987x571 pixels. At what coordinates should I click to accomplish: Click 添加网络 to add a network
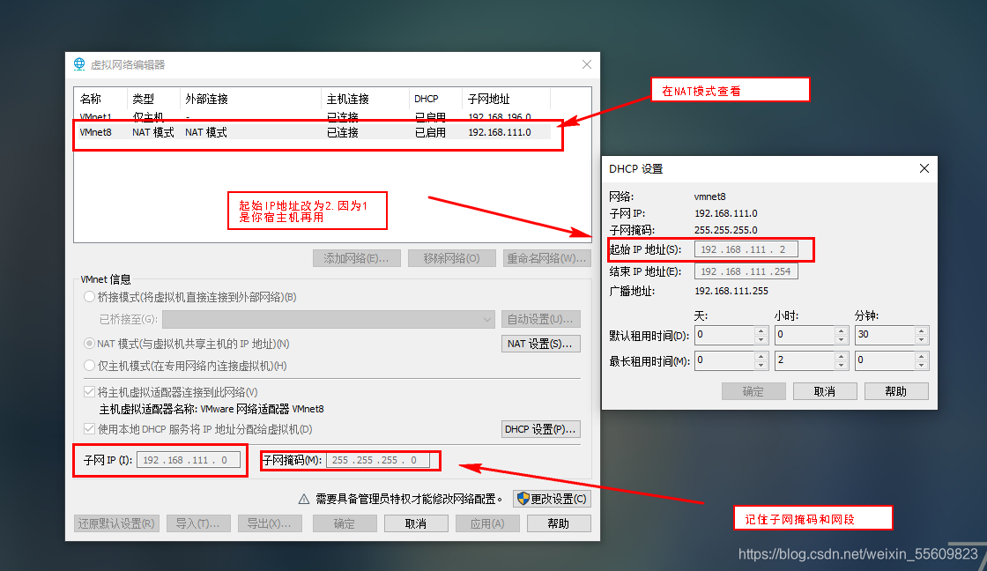tap(356, 257)
